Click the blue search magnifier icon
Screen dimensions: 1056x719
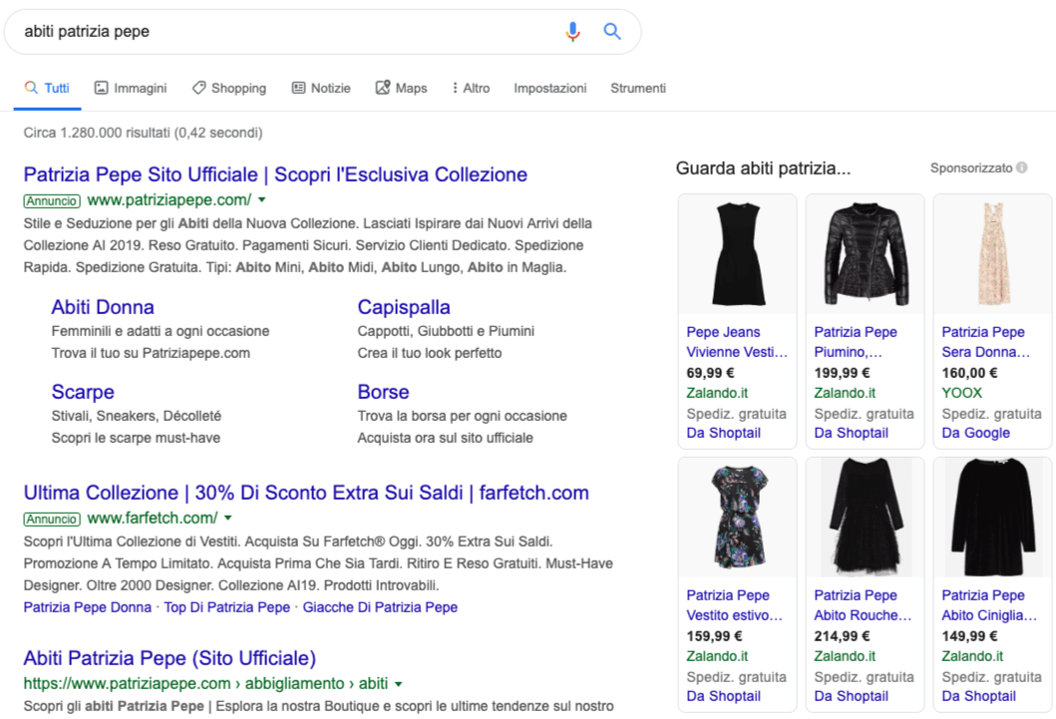(612, 31)
